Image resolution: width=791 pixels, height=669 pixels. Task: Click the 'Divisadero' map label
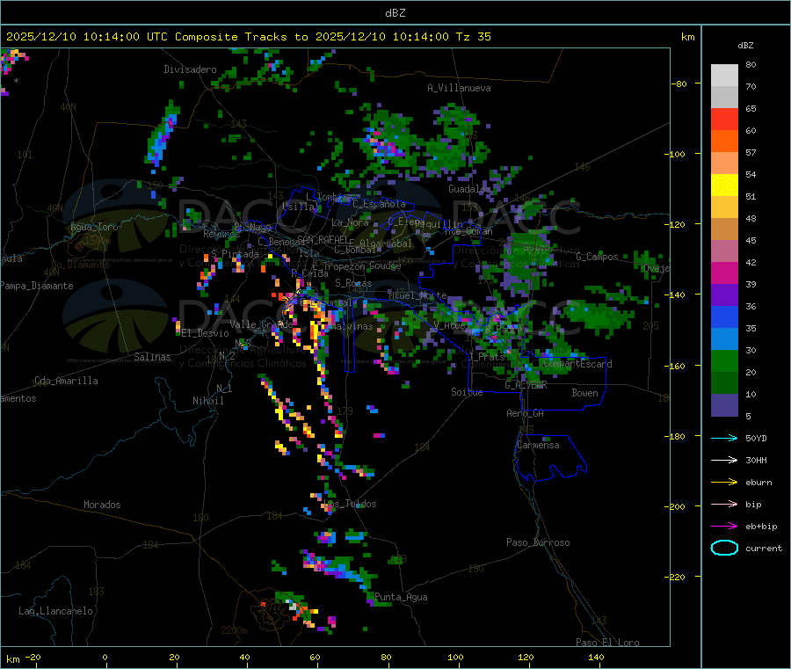tap(190, 69)
